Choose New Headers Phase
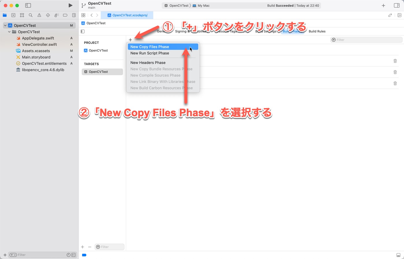This screenshot has height=259, width=404. pos(163,62)
